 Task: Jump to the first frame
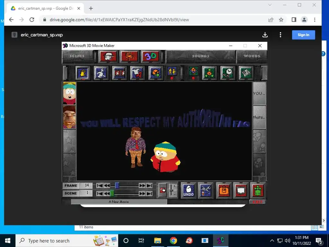point(100,186)
